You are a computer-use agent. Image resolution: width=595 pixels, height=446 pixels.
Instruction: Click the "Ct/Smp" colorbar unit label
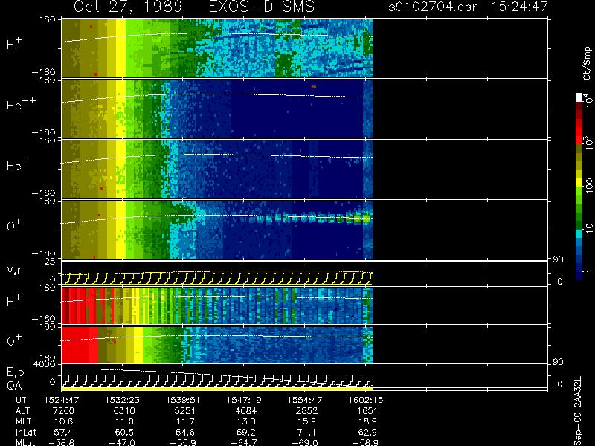[x=587, y=63]
